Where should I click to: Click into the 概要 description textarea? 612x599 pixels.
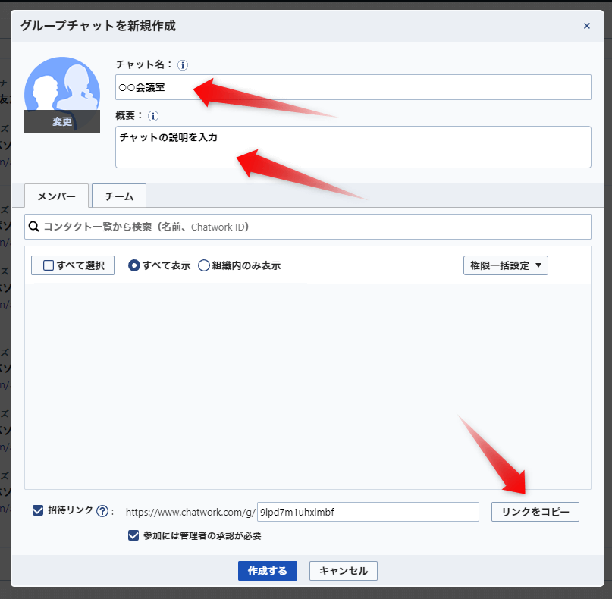[x=353, y=147]
